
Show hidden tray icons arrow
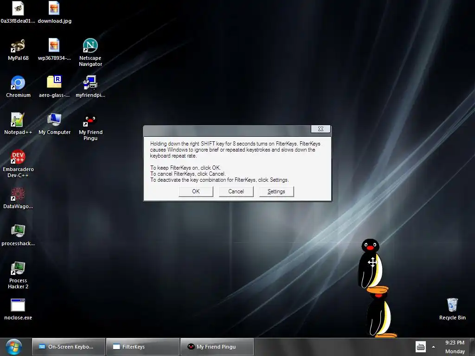(434, 347)
